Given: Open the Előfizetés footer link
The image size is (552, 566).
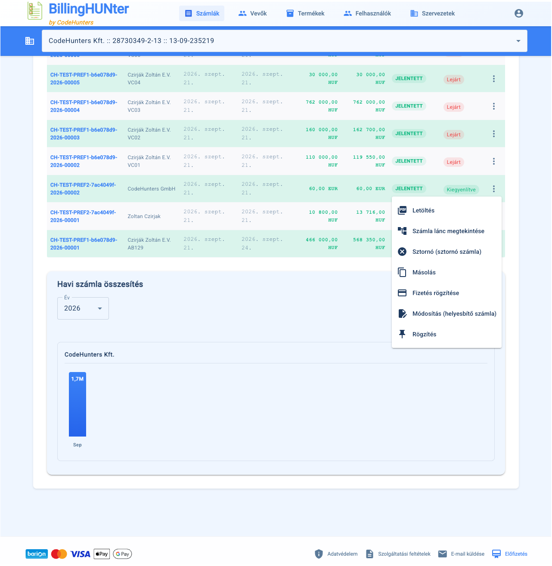Looking at the screenshot, I should [x=510, y=554].
